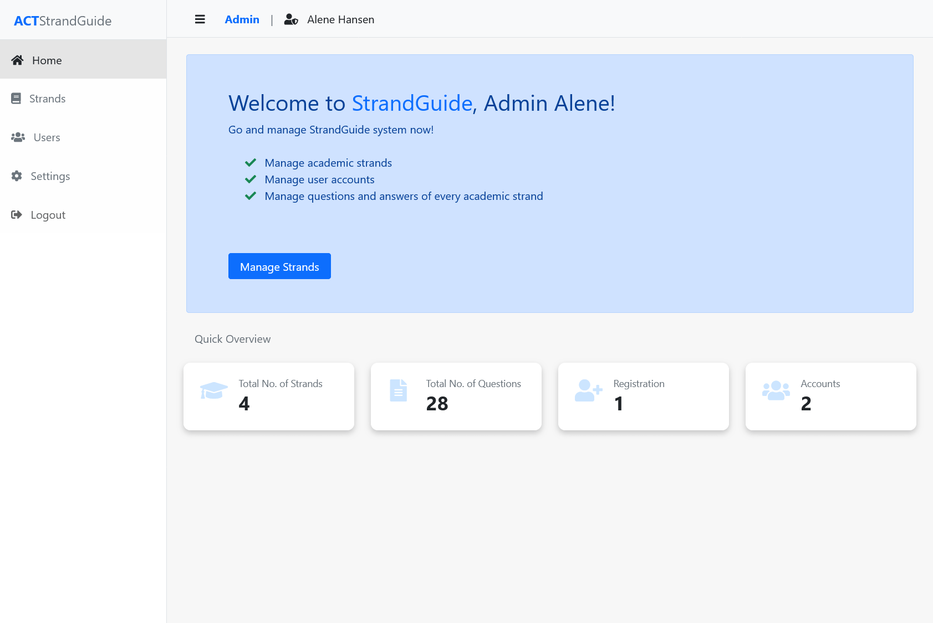Click the home icon in sidebar
The image size is (933, 623).
17,60
